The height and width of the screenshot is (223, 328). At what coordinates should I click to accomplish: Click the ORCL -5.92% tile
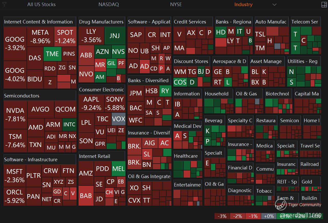coord(15,196)
